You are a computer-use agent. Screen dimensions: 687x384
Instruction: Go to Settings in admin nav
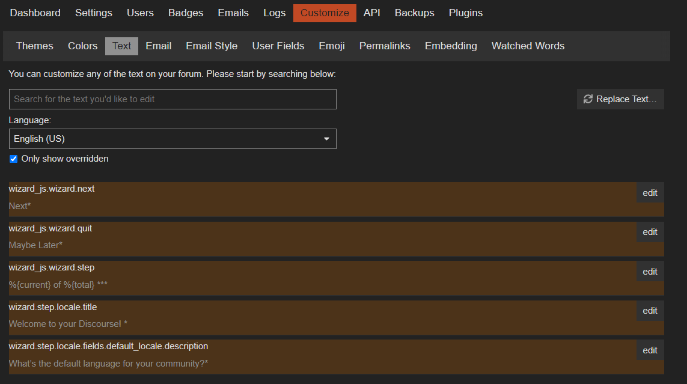pos(94,13)
